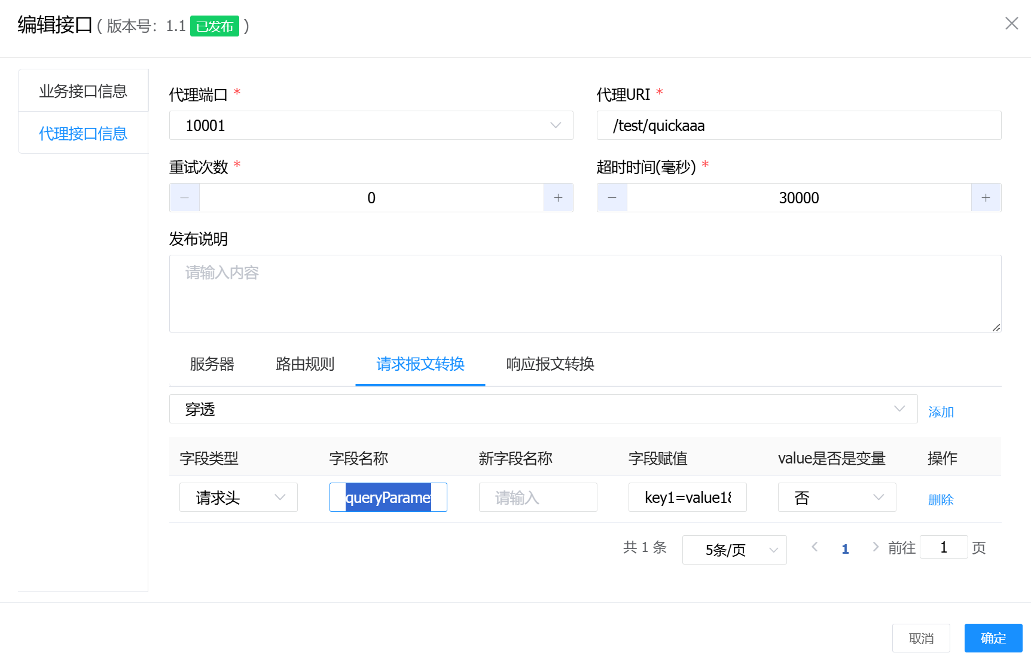Go to previous page arrow in pagination
Screen dimensions: 1031x668
point(815,547)
